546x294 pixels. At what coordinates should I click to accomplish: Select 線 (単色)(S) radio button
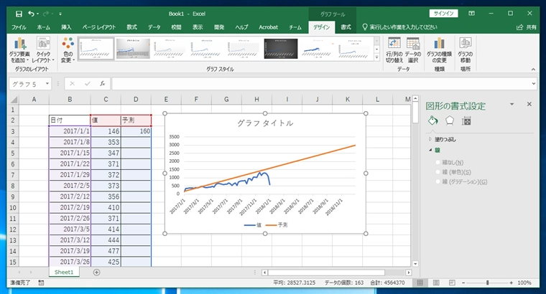[x=438, y=172]
